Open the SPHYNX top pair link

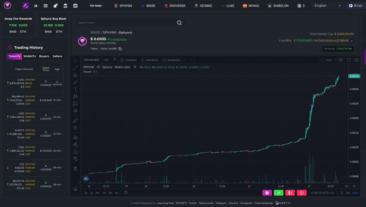[x=123, y=6]
